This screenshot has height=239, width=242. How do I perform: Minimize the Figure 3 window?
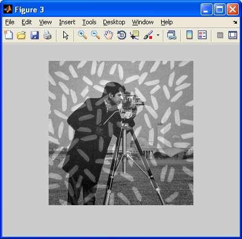tap(206, 9)
